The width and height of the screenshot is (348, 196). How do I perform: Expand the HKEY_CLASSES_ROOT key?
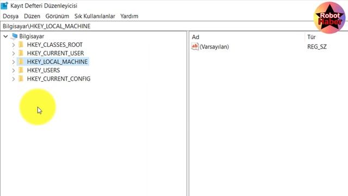(x=13, y=45)
